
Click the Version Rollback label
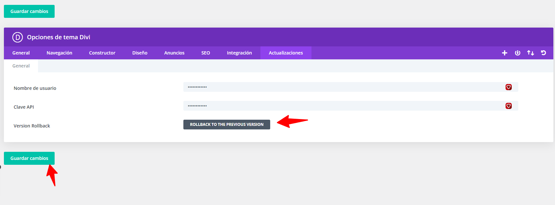pyautogui.click(x=32, y=126)
